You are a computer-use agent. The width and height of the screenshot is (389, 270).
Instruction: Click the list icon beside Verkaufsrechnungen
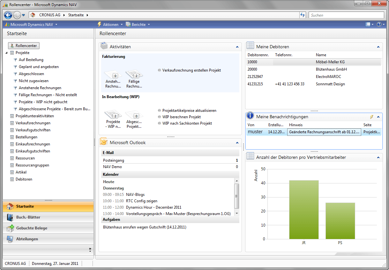[x=12, y=123]
